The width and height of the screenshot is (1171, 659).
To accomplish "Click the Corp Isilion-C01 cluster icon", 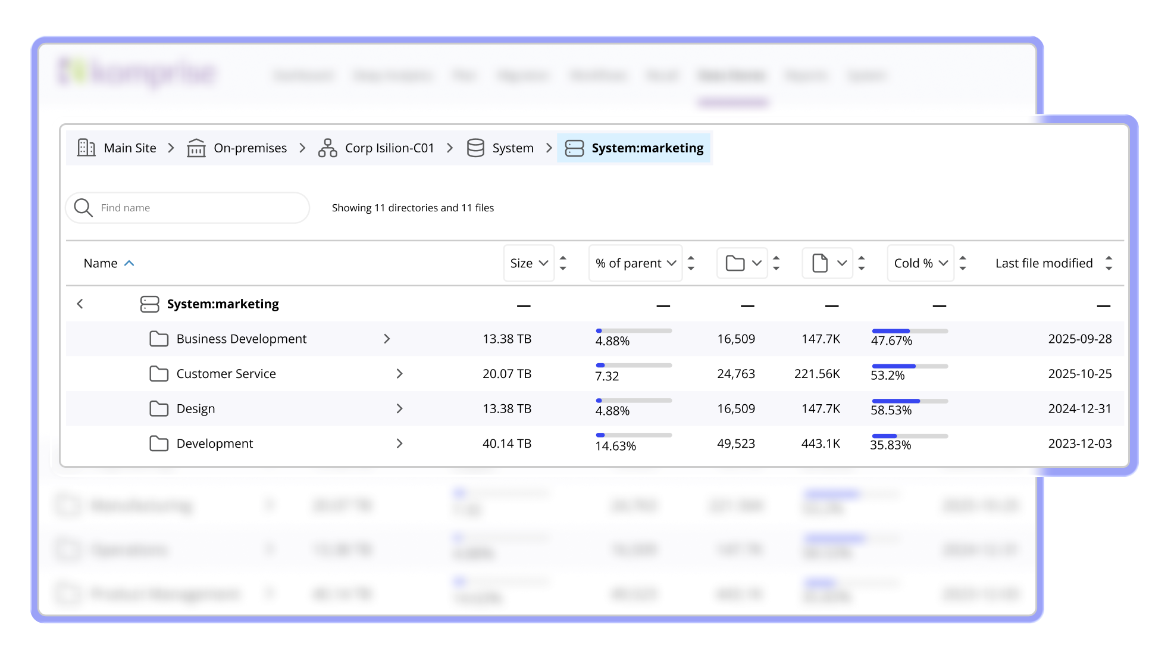I will tap(328, 148).
